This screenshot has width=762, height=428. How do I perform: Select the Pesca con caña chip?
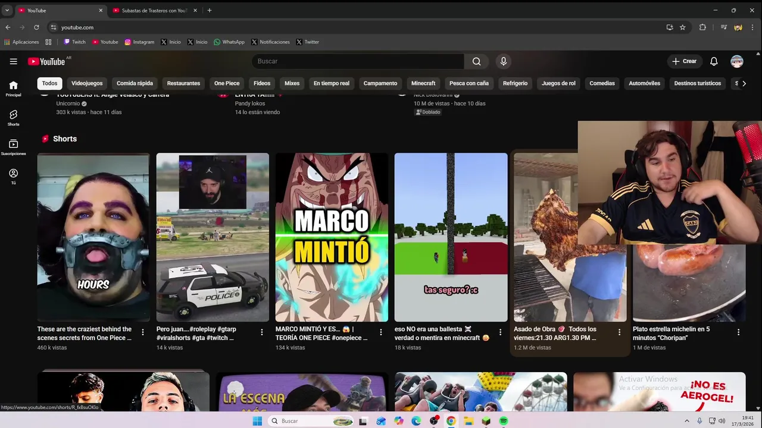tap(469, 83)
